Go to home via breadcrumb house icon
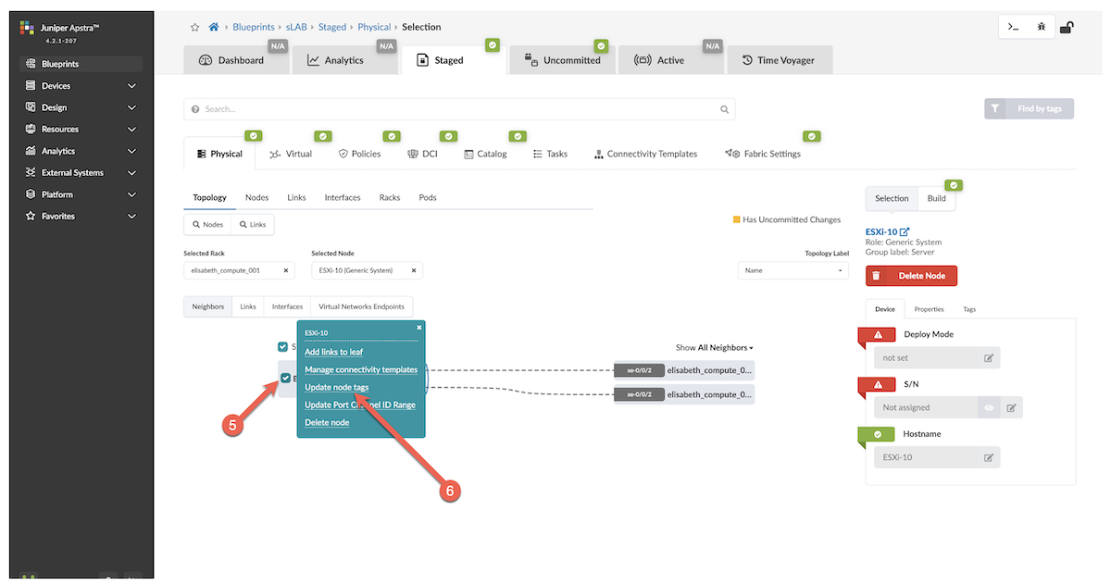Viewport: 1111px width, 585px height. [214, 28]
